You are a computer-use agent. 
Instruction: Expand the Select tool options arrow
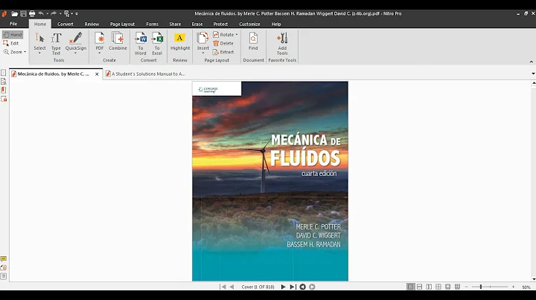(39, 53)
